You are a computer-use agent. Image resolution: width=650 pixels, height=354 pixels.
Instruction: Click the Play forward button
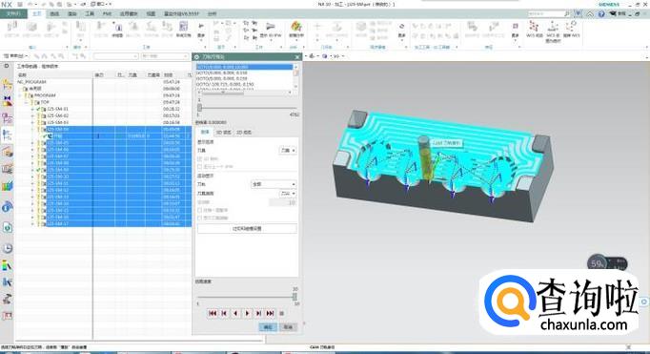tap(247, 313)
